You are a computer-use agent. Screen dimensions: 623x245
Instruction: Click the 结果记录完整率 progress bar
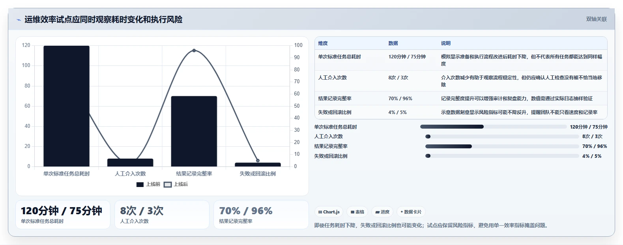(502, 146)
